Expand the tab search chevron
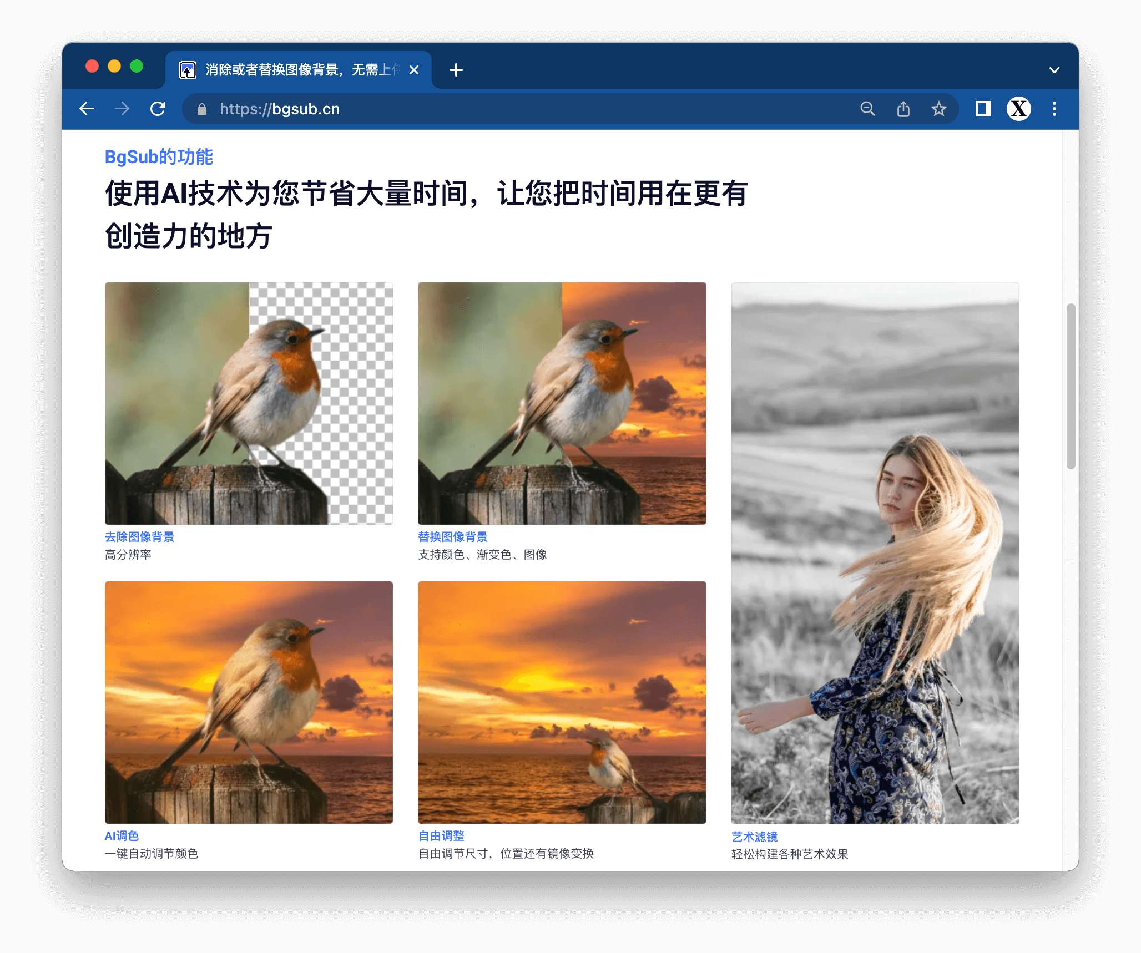This screenshot has width=1141, height=953. (x=1054, y=70)
